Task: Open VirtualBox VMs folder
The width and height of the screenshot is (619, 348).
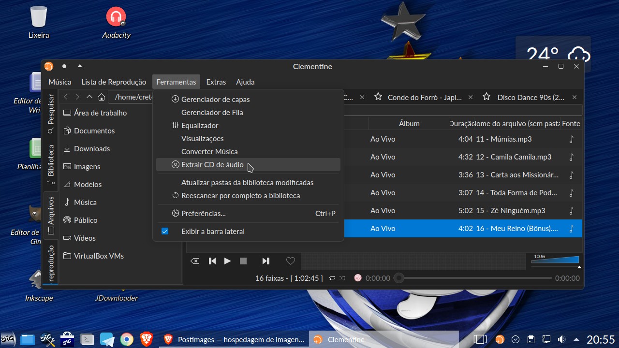Action: click(x=93, y=256)
